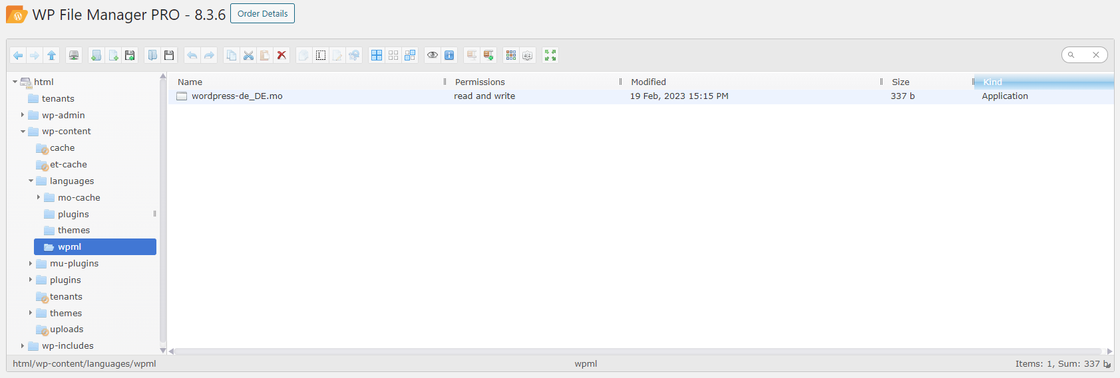Open themes folder under languages
Viewport: 1120px width, 378px height.
73,231
